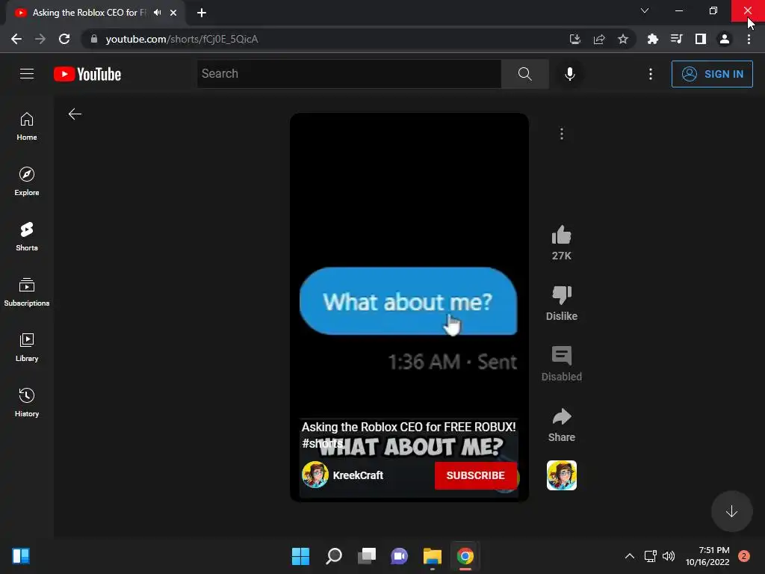This screenshot has width=765, height=574.
Task: Go back using the Shorts page arrow
Action: tap(75, 114)
